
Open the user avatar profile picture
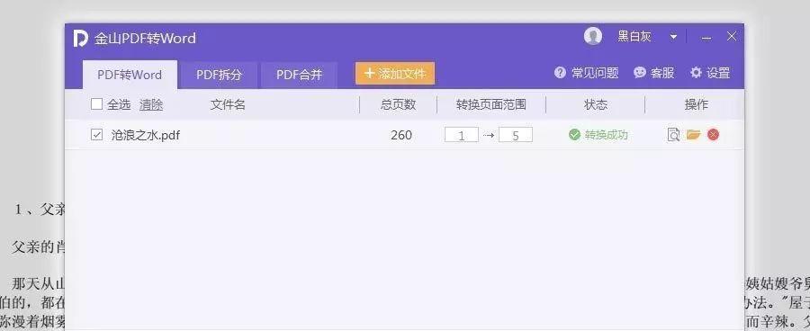click(592, 36)
